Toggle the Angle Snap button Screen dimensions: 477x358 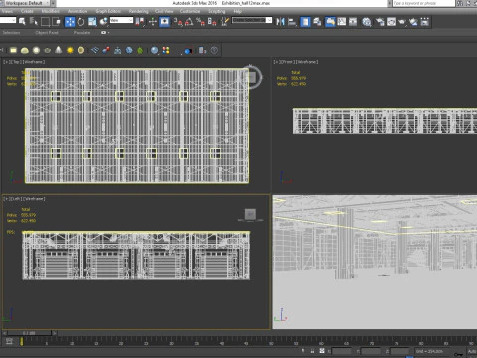pyautogui.click(x=189, y=22)
